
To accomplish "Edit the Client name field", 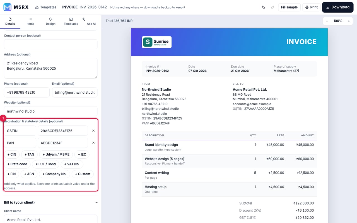I will [x=50, y=219].
